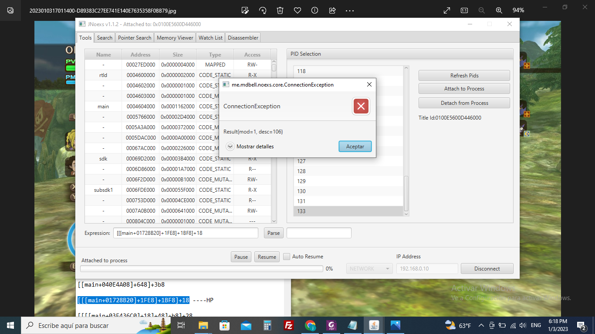
Task: Open Microsoft Store from the taskbar
Action: tap(224, 325)
